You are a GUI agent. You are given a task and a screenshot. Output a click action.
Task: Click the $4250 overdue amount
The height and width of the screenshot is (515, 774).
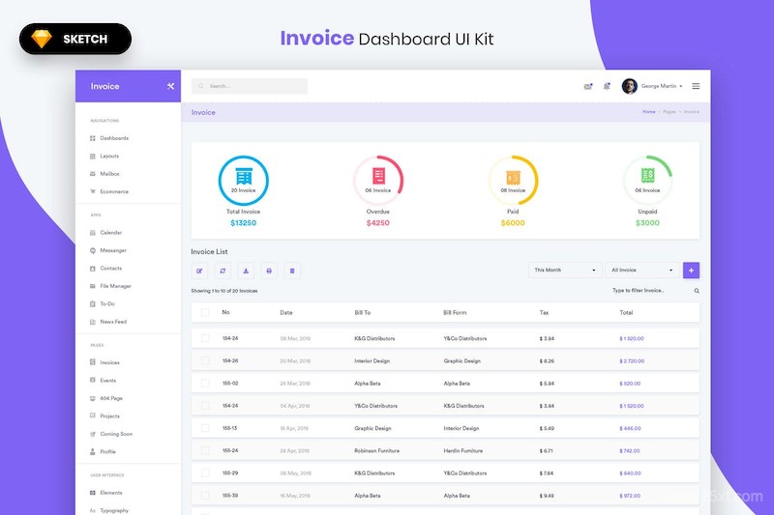pyautogui.click(x=378, y=223)
